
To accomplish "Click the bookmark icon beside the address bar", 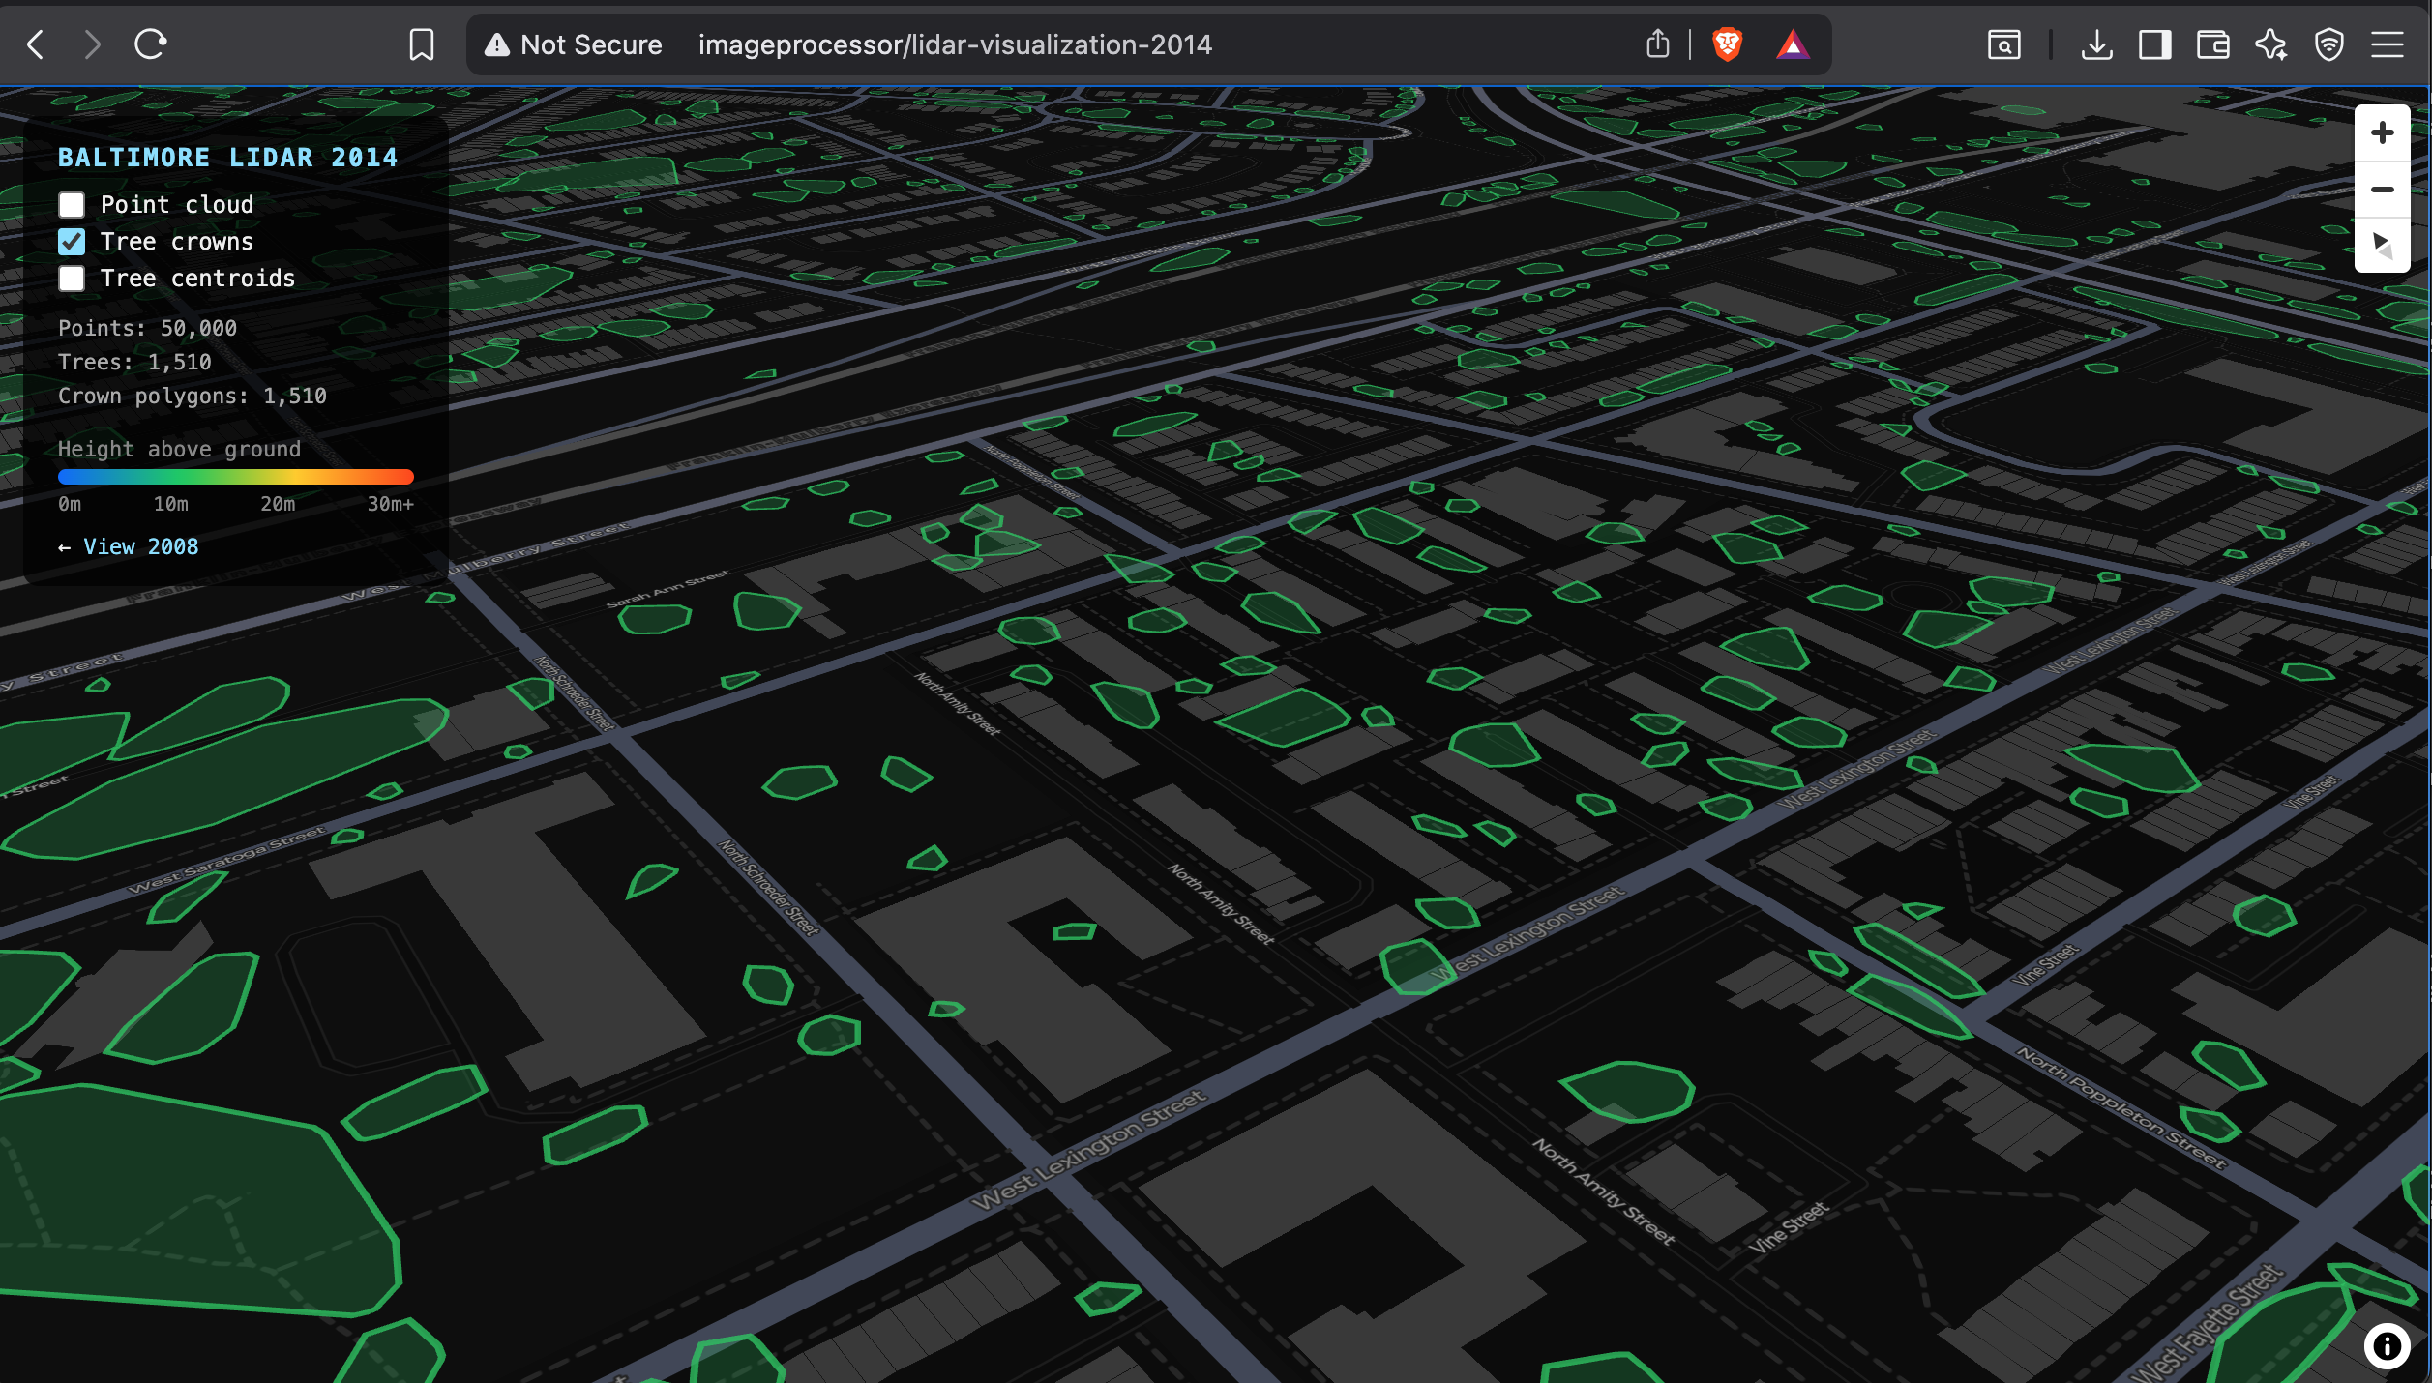I will pyautogui.click(x=423, y=44).
